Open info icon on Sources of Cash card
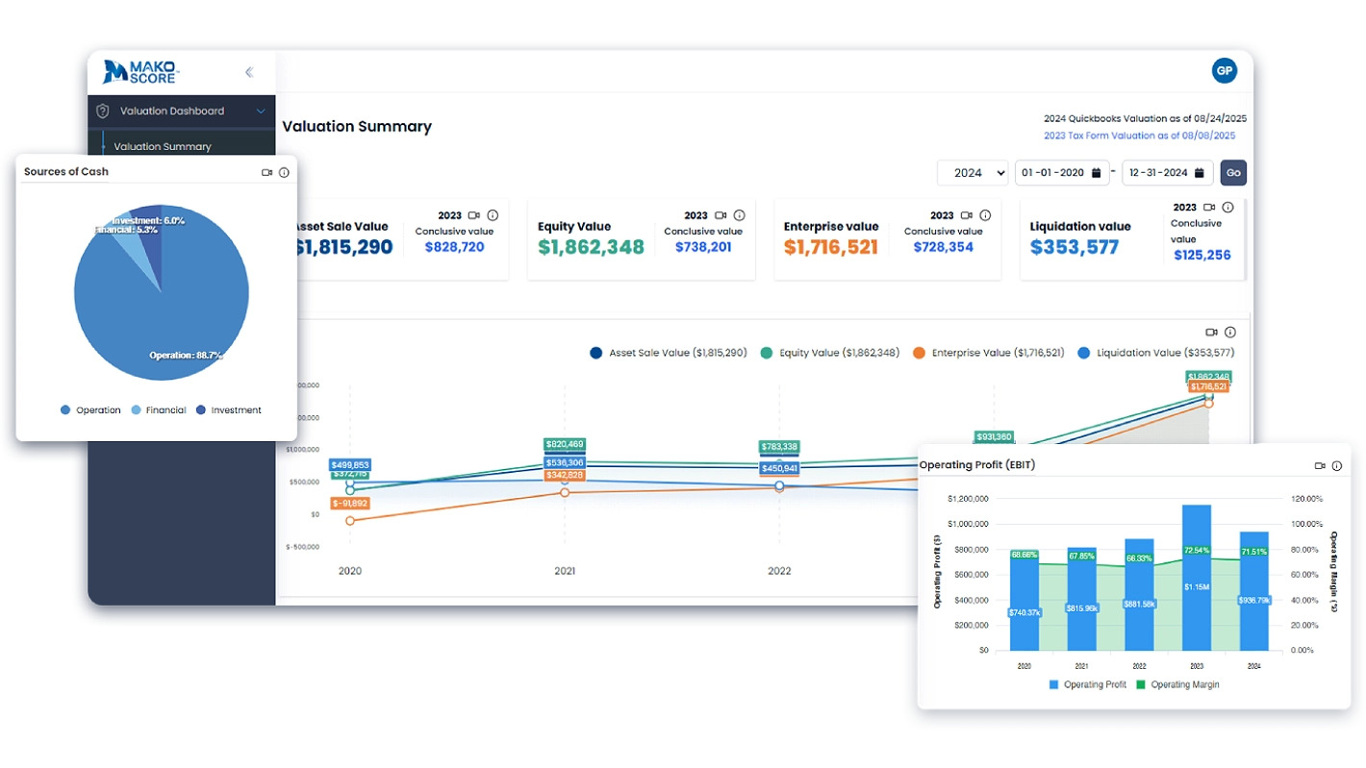Viewport: 1366px width, 768px height. click(284, 173)
